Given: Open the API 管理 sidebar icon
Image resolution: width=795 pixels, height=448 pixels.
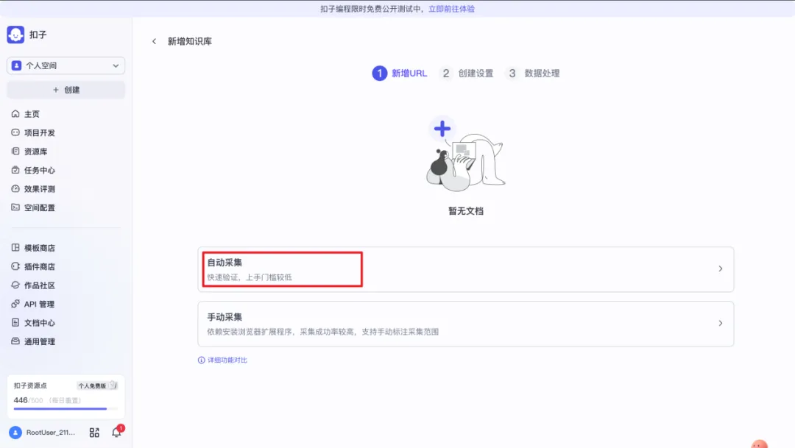Looking at the screenshot, I should (15, 304).
